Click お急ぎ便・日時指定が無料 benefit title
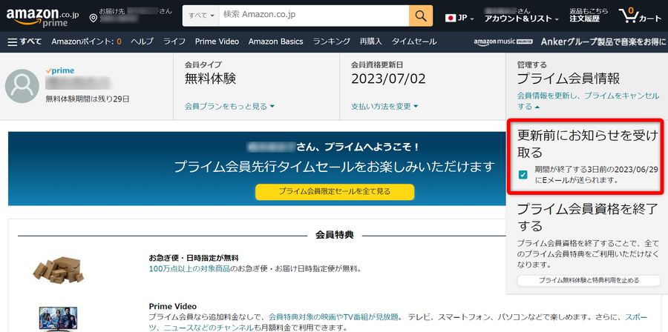 pos(194,258)
